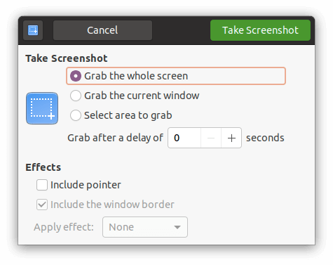Image resolution: width=333 pixels, height=265 pixels.
Task: Click the Take Screenshot section heading
Action: 67,58
